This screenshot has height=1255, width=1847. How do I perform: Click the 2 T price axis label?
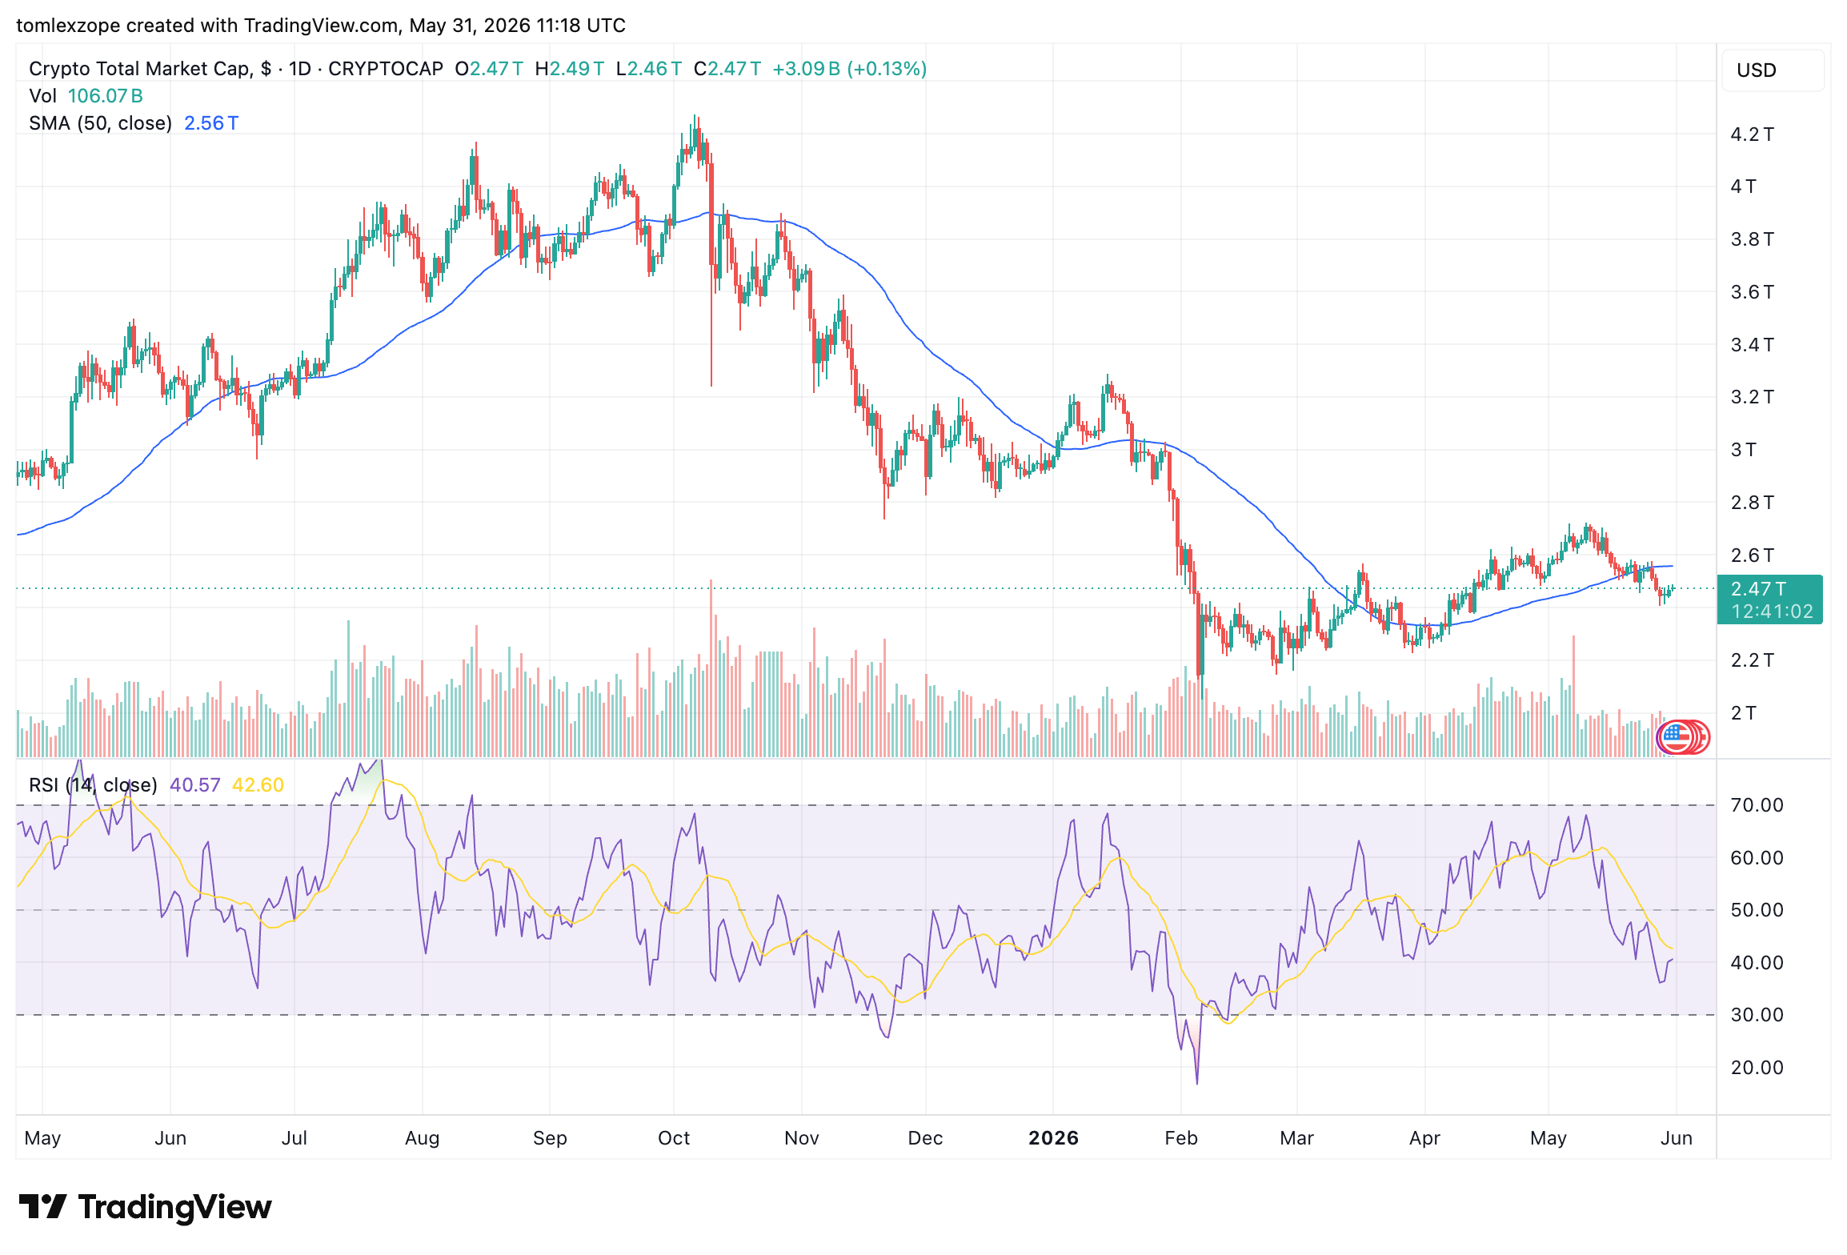[1744, 713]
